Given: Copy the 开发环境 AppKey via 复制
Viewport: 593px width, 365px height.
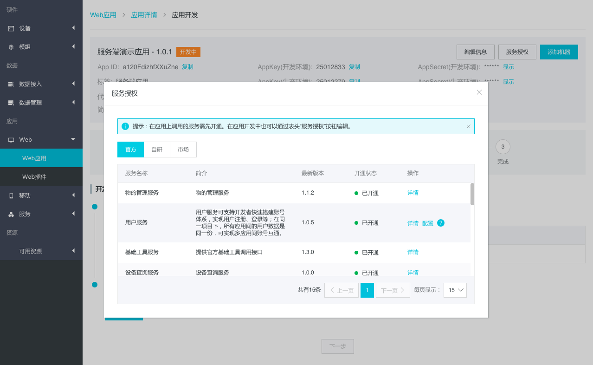Looking at the screenshot, I should tap(354, 67).
